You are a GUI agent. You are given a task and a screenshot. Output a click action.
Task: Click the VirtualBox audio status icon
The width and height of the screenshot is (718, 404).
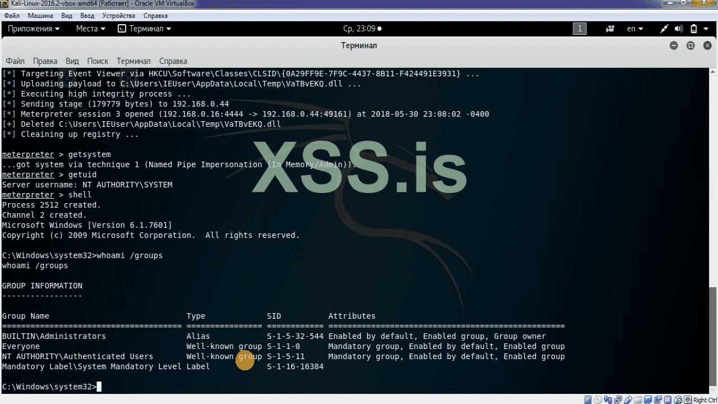[x=607, y=400]
